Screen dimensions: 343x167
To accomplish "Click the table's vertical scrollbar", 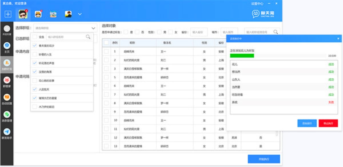I will [x=277, y=133].
